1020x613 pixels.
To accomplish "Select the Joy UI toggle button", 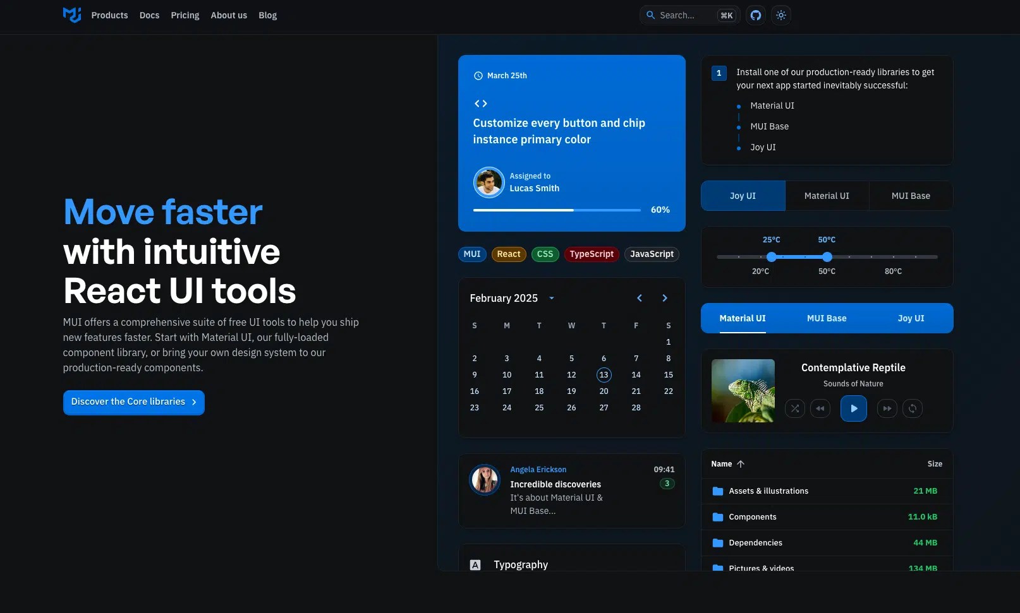I will pyautogui.click(x=743, y=196).
